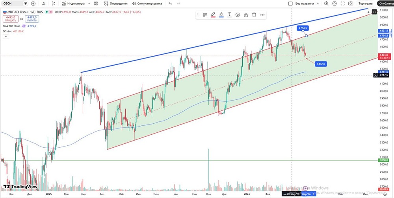The height and width of the screenshot is (198, 394).
Task: Add symbol for comparison with plus icon
Action: tap(33, 4)
